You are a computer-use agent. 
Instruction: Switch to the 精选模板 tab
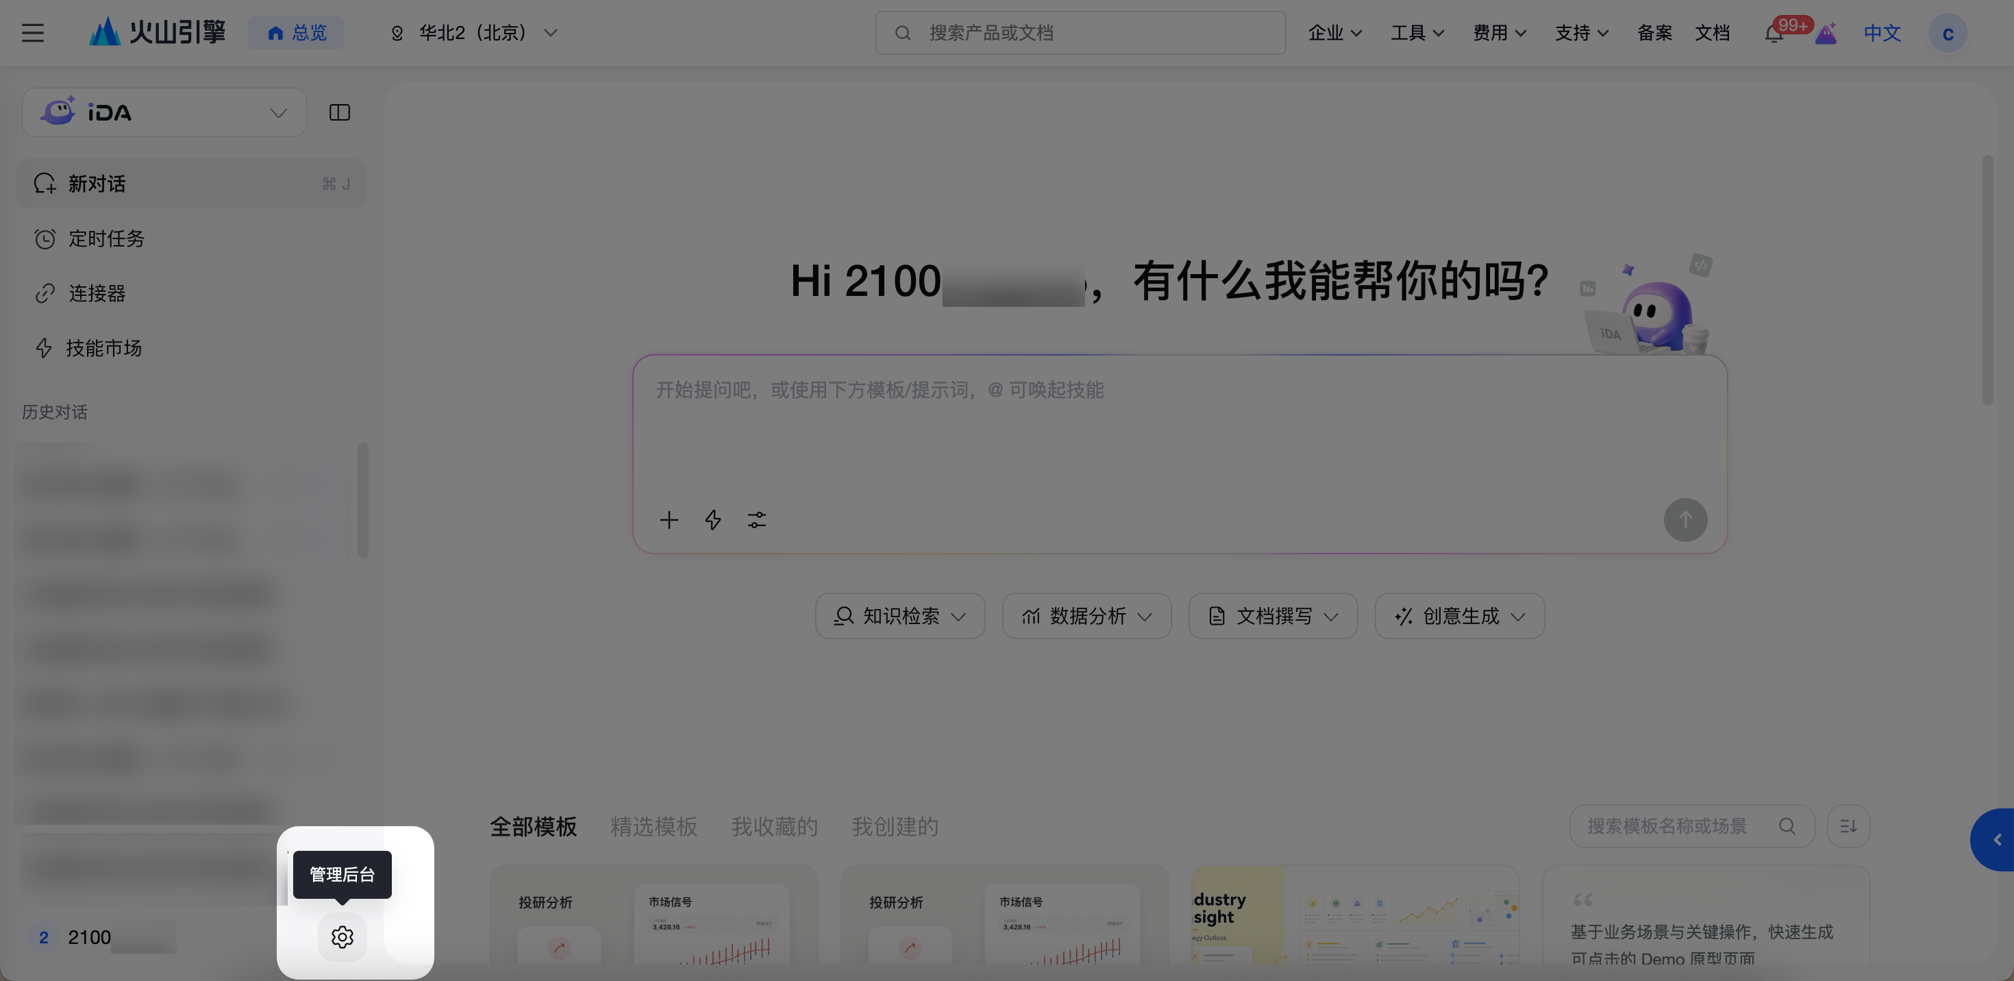pyautogui.click(x=654, y=826)
